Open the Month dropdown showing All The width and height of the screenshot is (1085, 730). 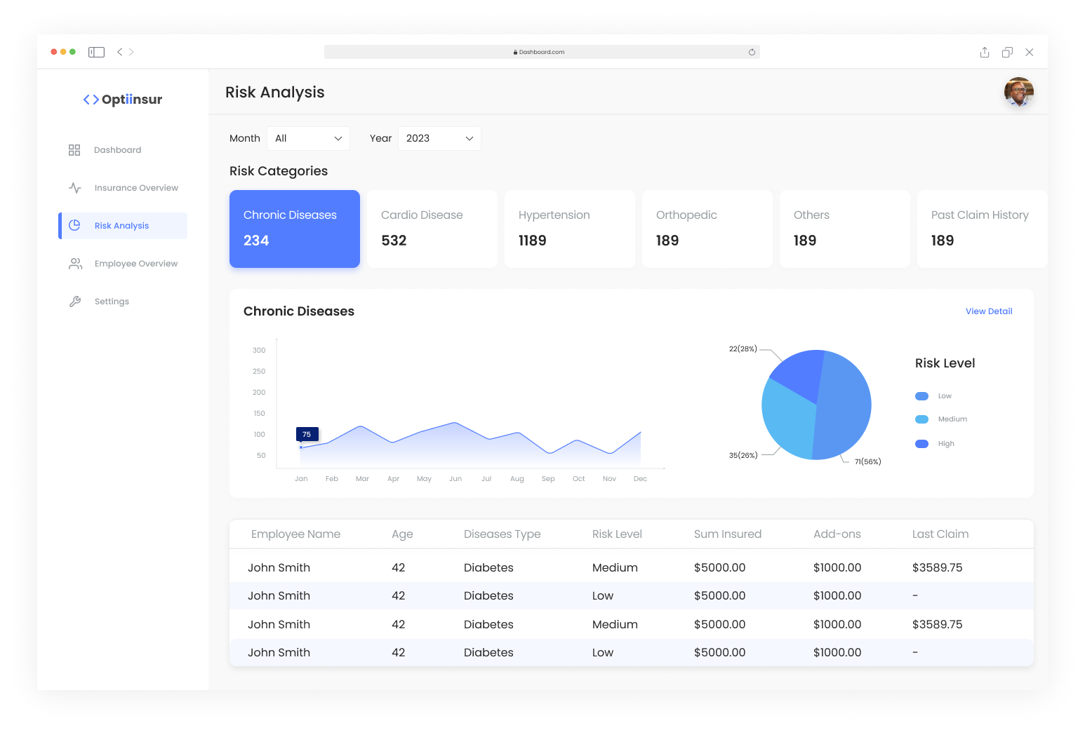308,138
